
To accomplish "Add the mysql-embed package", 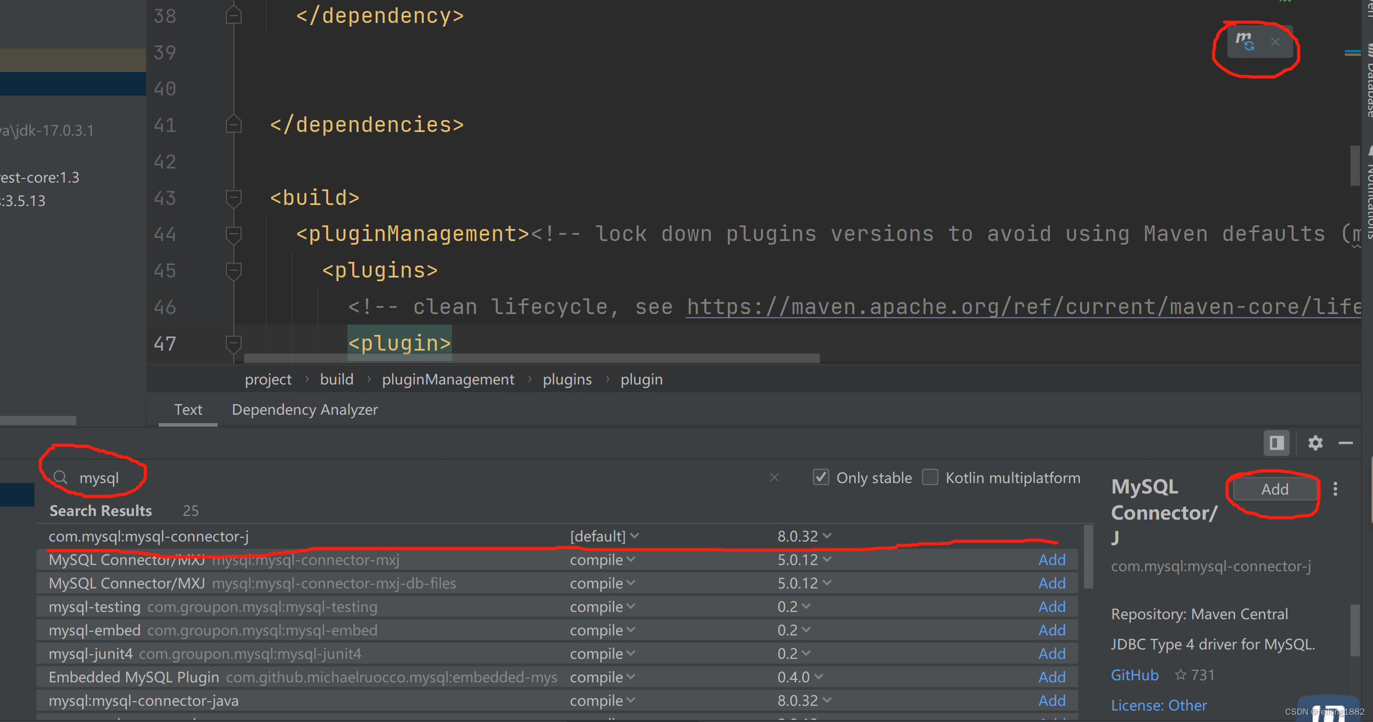I will click(1052, 630).
